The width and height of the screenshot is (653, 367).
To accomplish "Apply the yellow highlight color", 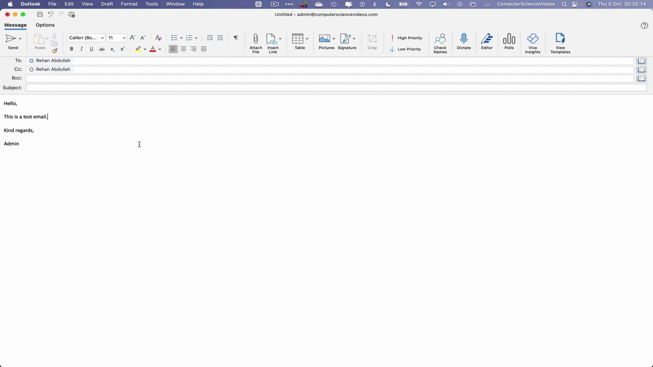I will (x=138, y=49).
